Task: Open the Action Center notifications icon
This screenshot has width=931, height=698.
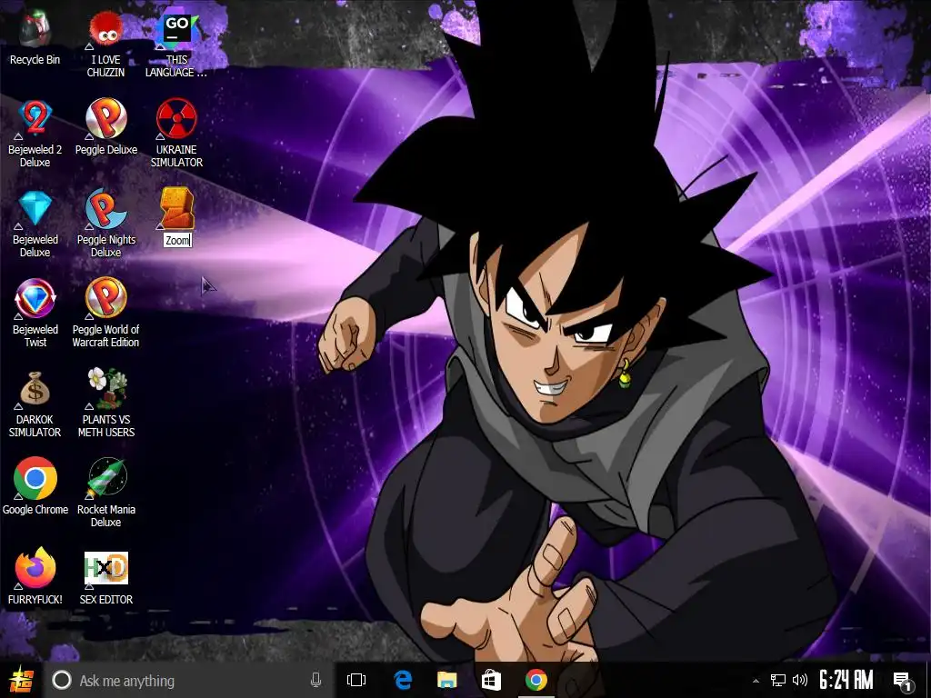Action: (903, 681)
